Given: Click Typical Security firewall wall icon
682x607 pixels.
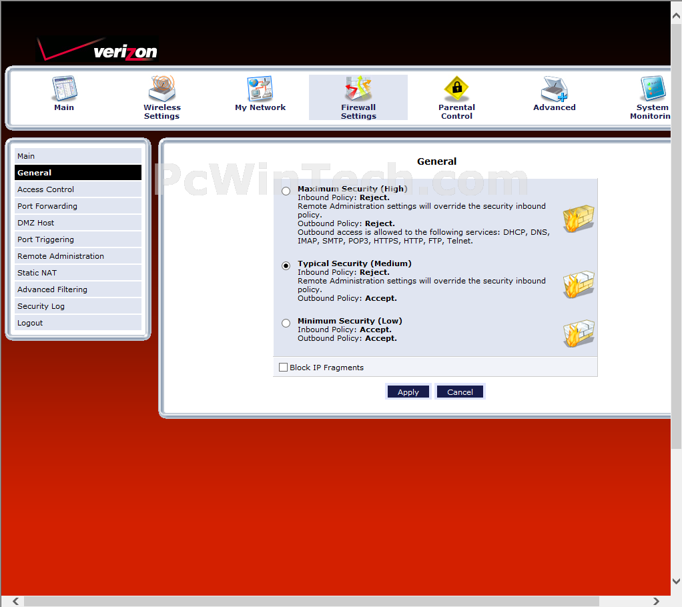Looking at the screenshot, I should click(x=579, y=284).
